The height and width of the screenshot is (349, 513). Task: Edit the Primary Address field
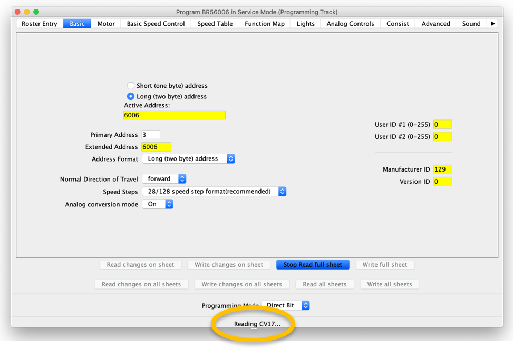(151, 135)
